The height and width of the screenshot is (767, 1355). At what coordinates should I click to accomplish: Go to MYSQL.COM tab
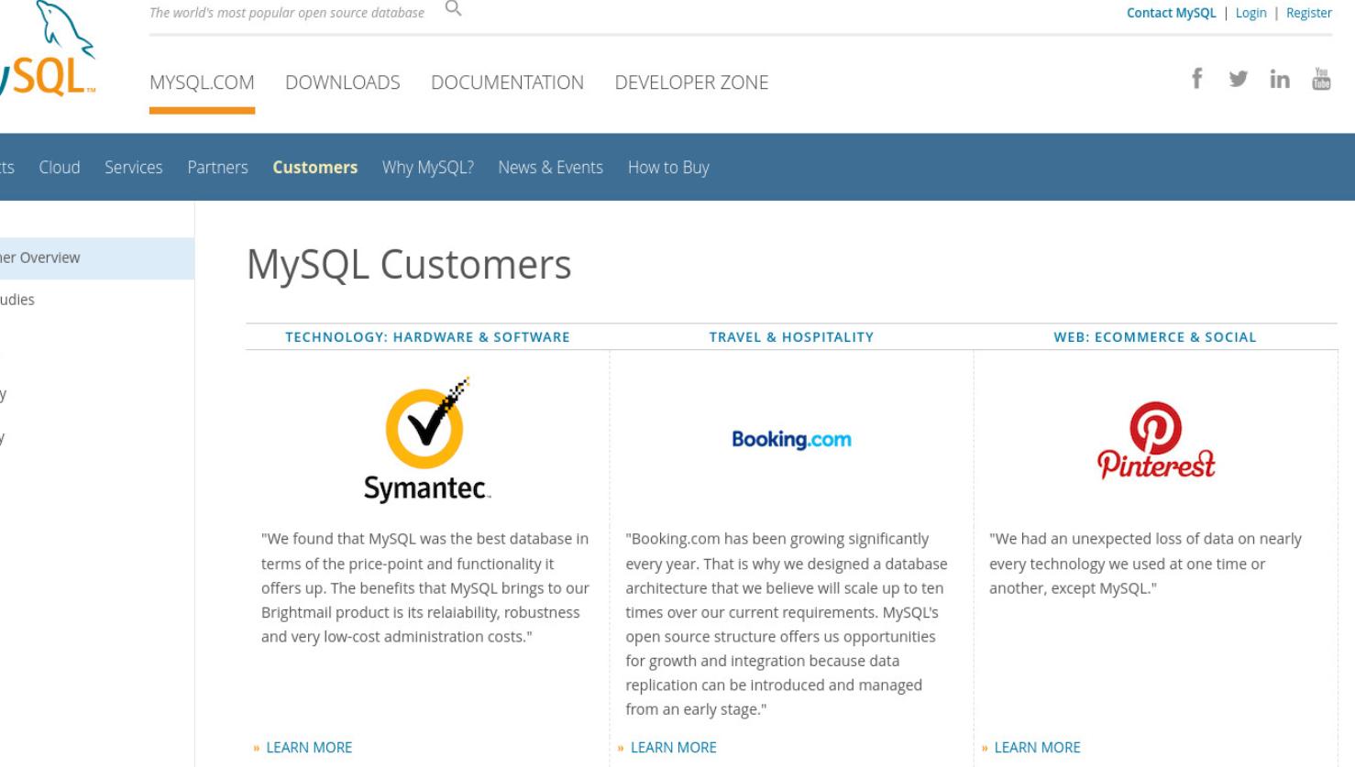click(202, 82)
